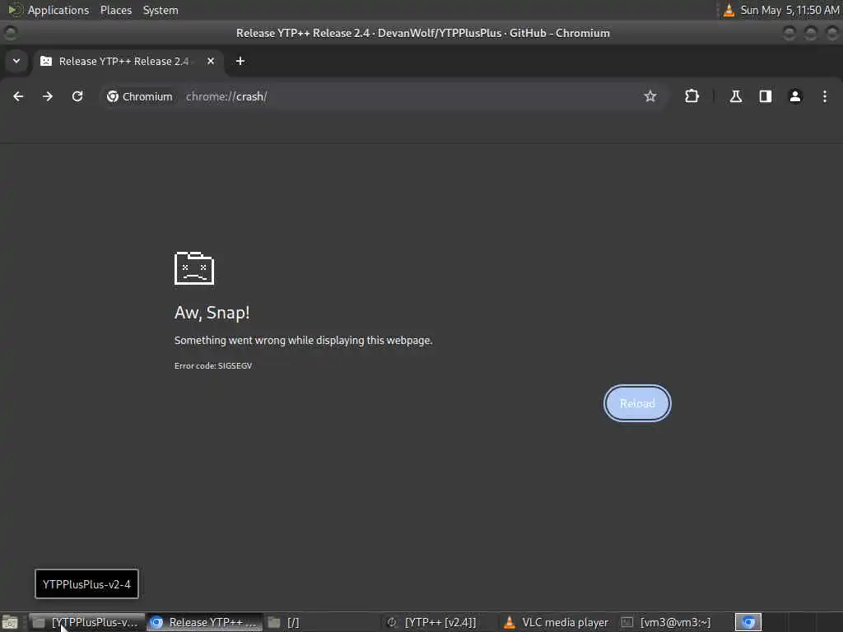This screenshot has height=632, width=843.
Task: Open a new tab with plus button
Action: coord(240,61)
